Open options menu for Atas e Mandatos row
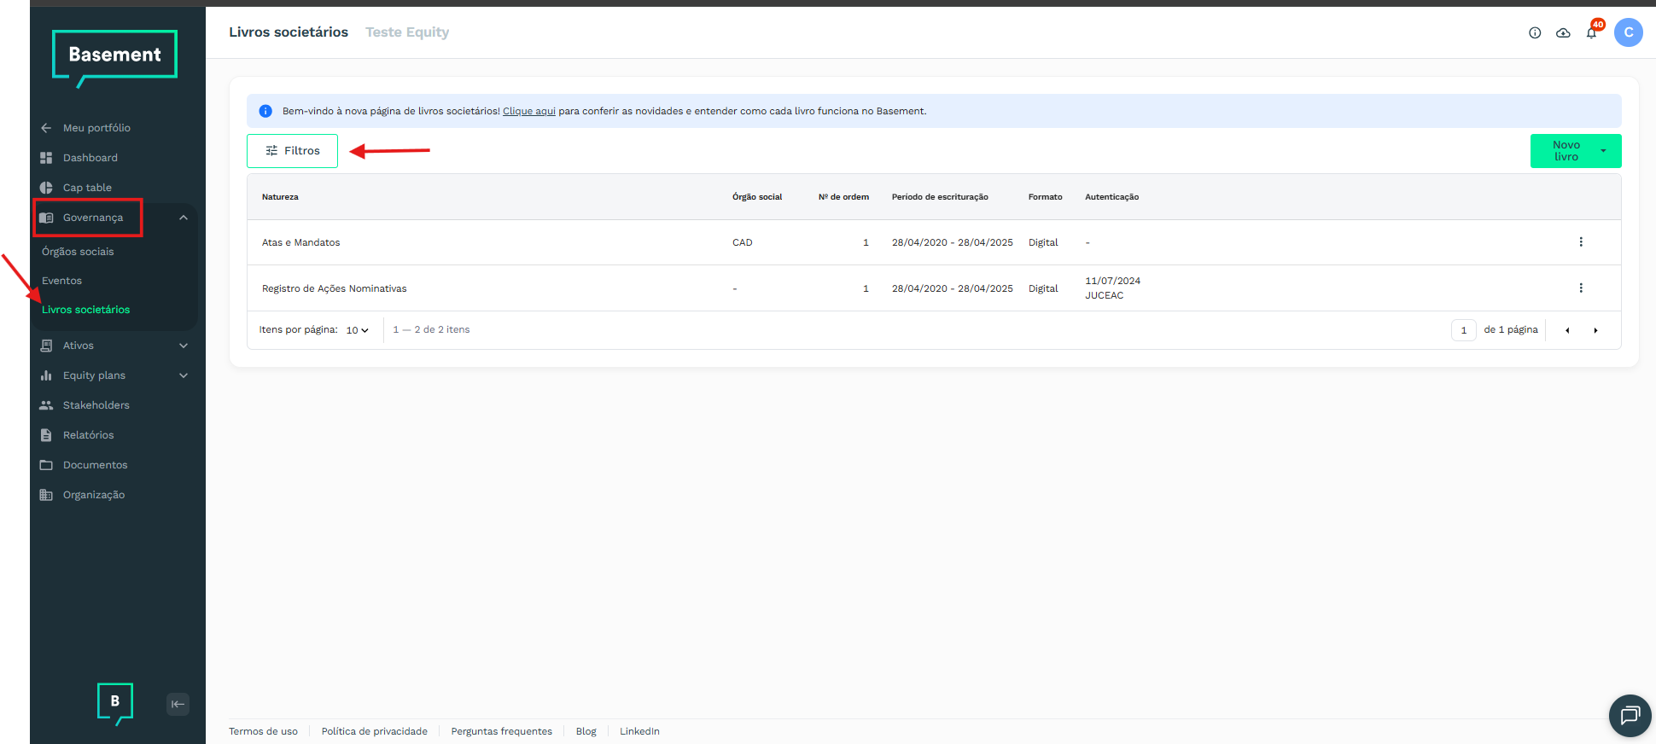1656x744 pixels. click(x=1580, y=242)
